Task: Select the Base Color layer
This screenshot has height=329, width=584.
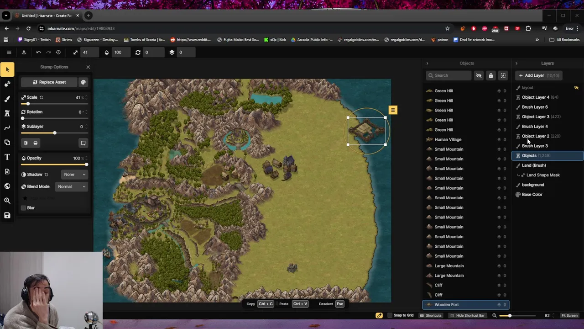Action: tap(547, 195)
